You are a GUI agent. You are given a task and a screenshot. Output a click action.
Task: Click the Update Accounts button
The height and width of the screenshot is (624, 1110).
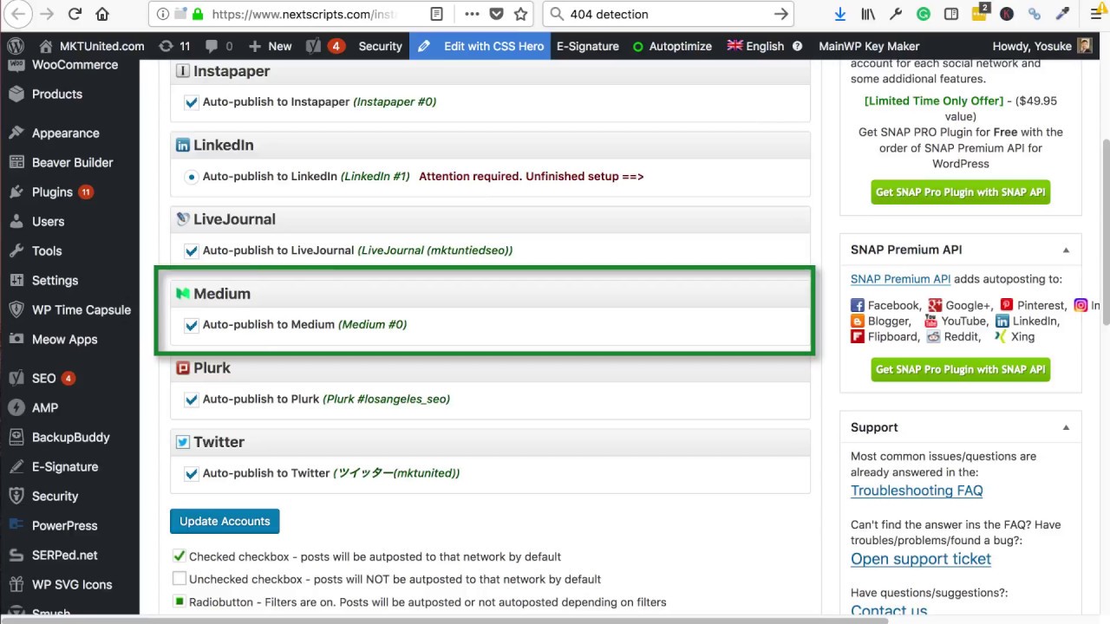click(225, 521)
